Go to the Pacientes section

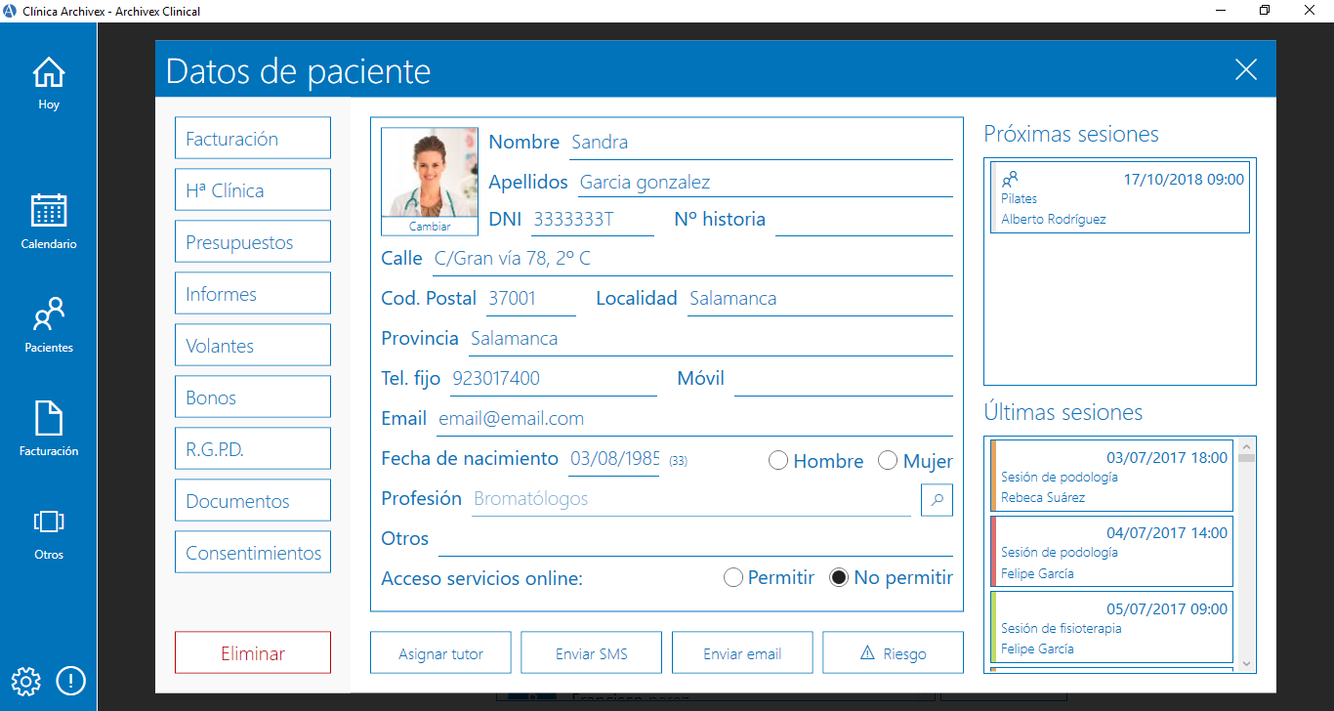click(48, 322)
